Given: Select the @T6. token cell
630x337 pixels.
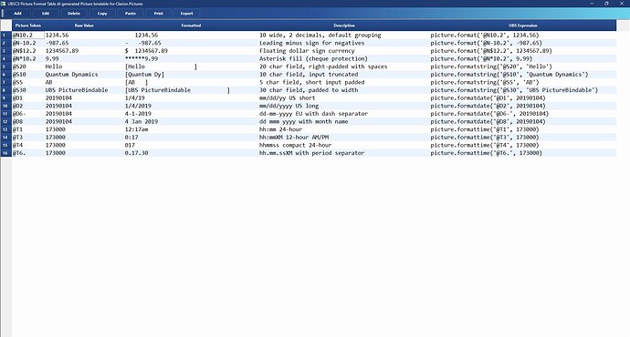Looking at the screenshot, I should coord(28,153).
